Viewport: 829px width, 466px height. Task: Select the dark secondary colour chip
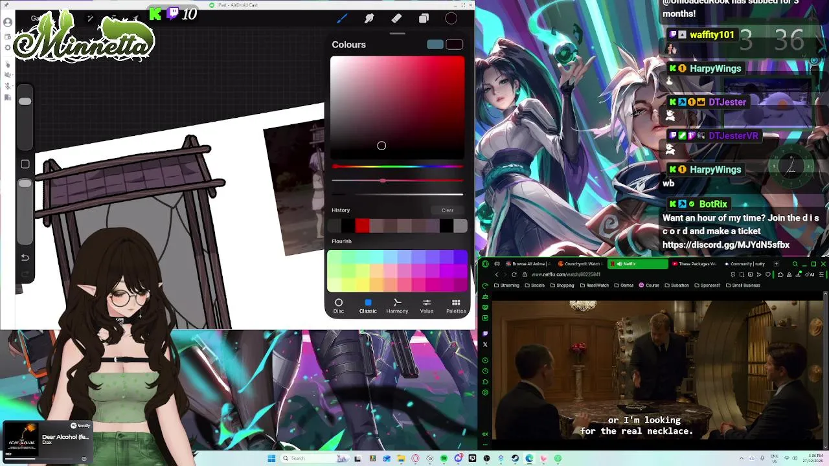tap(455, 45)
